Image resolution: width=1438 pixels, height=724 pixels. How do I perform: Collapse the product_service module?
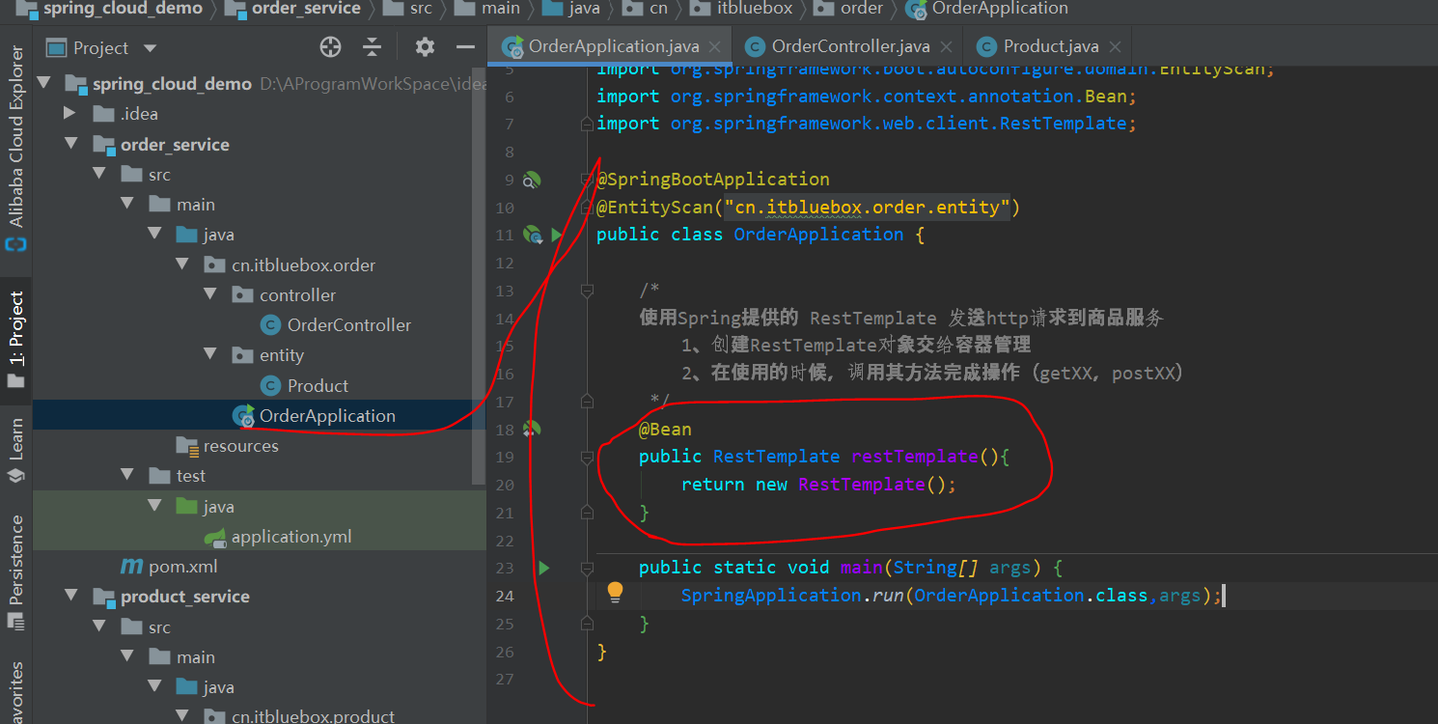[x=70, y=597]
